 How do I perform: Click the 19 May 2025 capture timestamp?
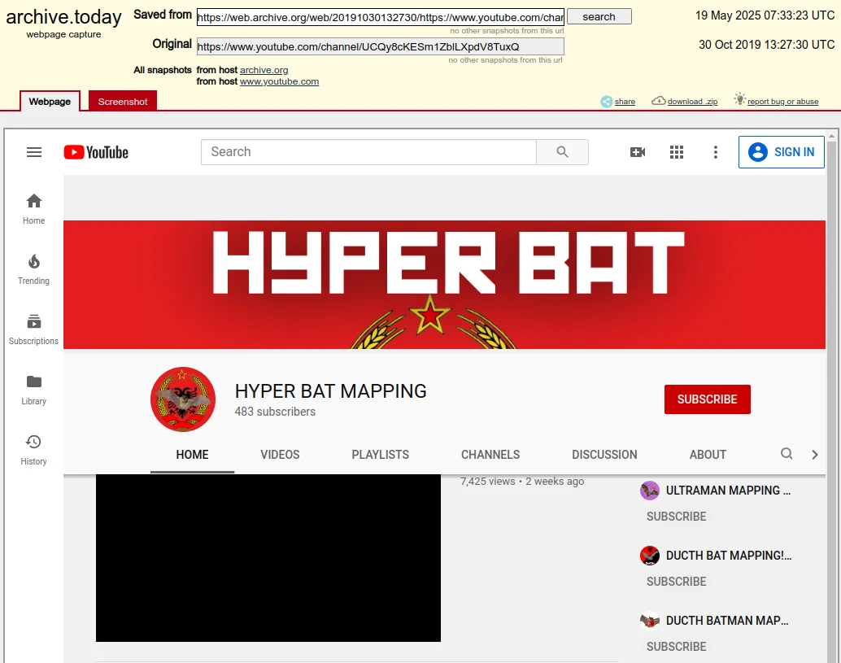click(765, 15)
